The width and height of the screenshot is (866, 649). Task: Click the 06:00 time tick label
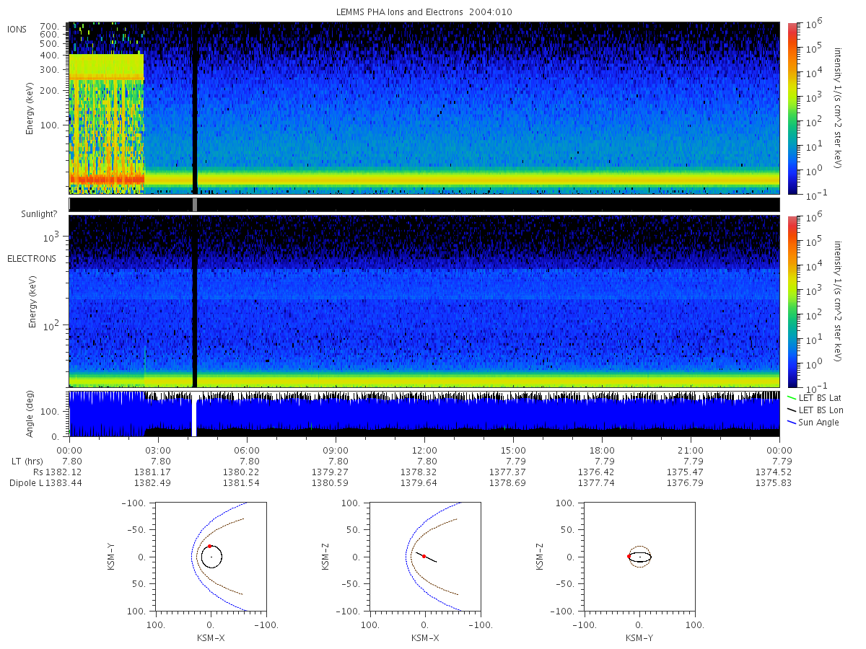tap(247, 451)
